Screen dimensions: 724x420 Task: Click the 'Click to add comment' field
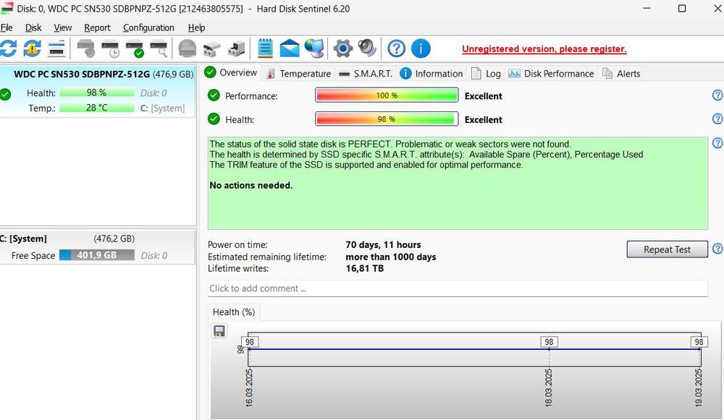click(x=457, y=288)
